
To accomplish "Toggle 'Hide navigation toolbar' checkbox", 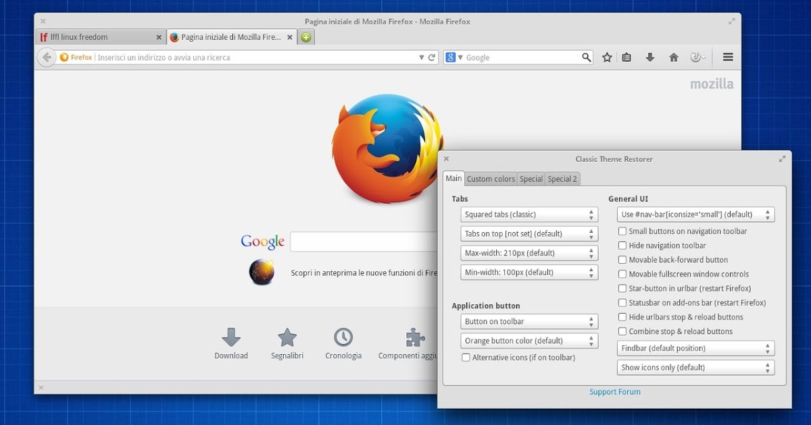I will tap(622, 246).
